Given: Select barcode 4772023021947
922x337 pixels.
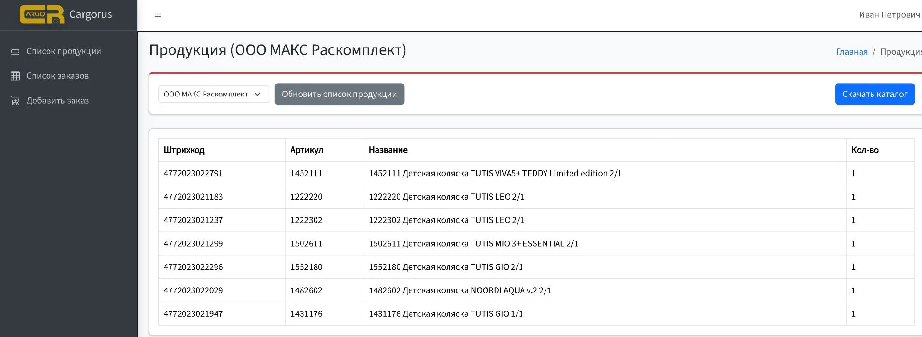Looking at the screenshot, I should [x=194, y=314].
